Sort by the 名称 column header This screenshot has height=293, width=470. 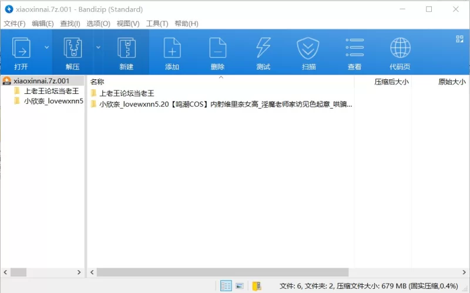click(x=97, y=82)
